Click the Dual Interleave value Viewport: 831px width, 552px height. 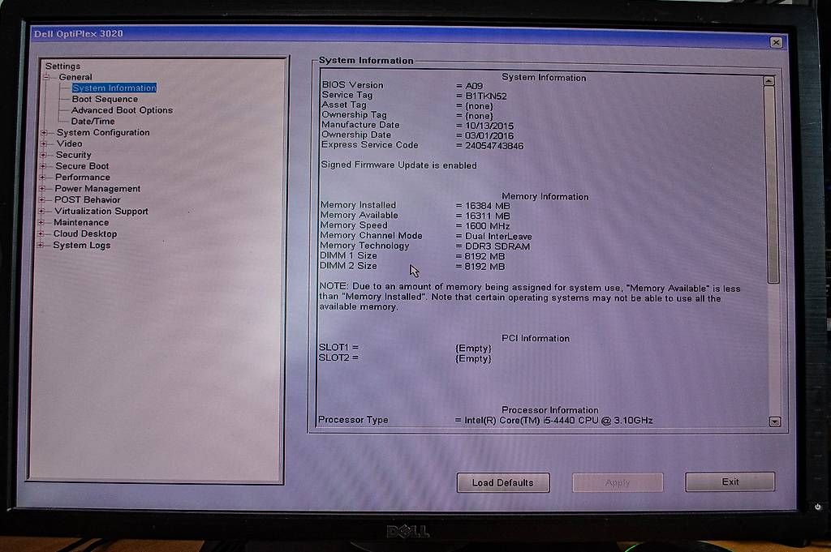pyautogui.click(x=498, y=237)
